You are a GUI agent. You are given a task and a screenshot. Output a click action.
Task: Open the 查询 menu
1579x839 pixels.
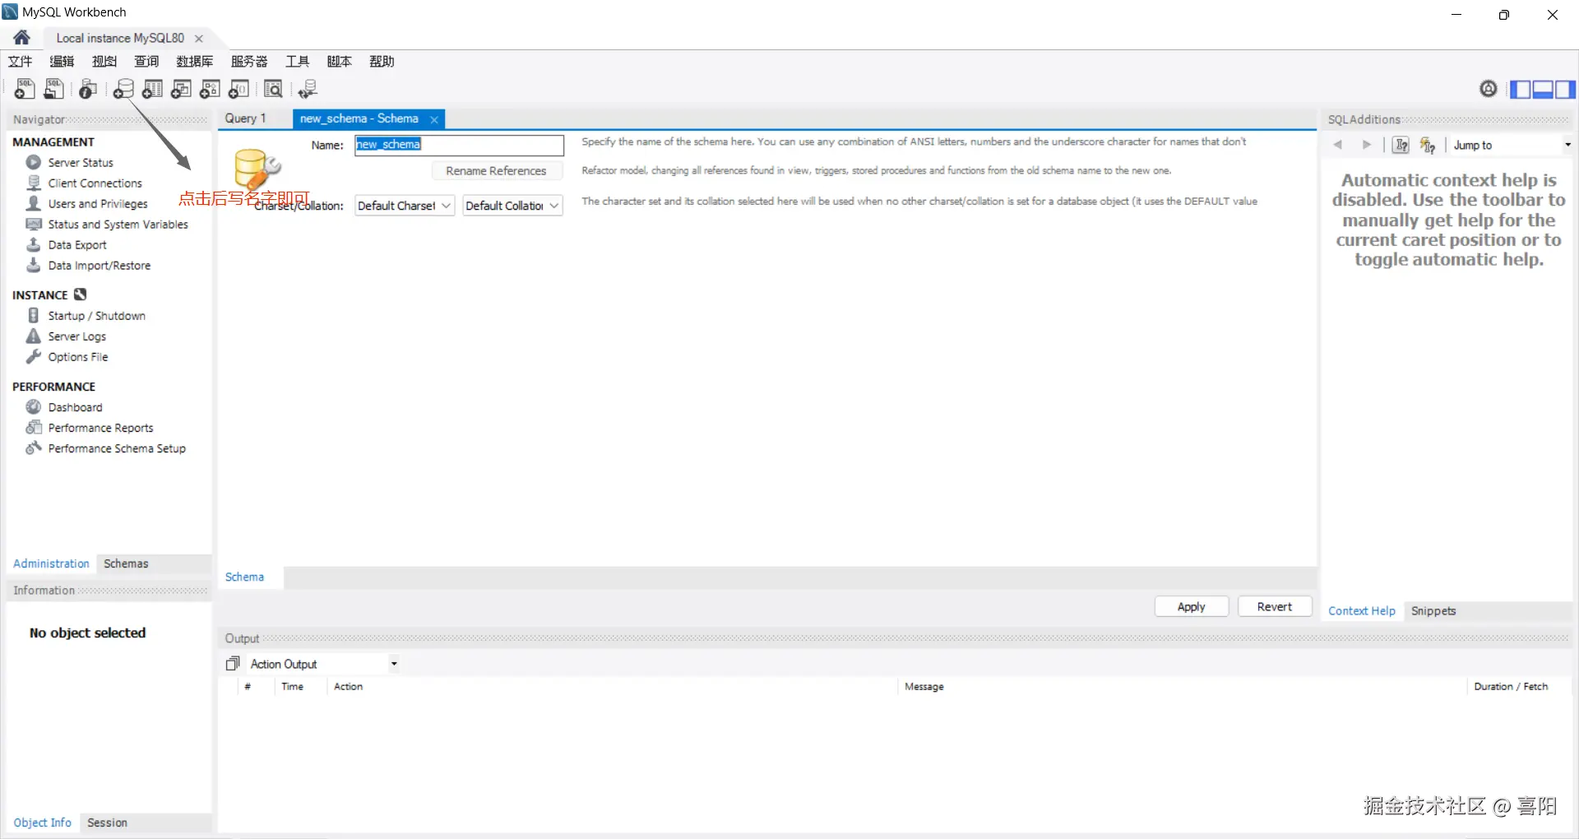point(146,62)
